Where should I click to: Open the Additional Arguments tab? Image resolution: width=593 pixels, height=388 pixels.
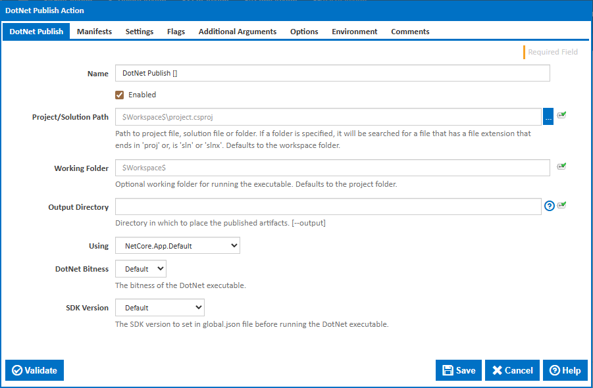[x=237, y=31]
